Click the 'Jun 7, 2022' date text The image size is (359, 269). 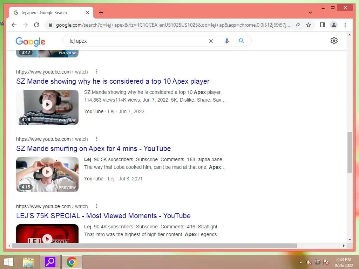131,111
